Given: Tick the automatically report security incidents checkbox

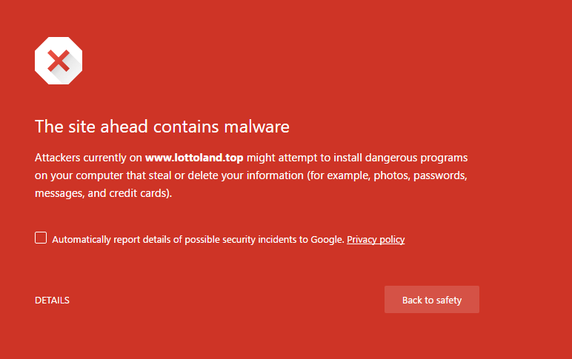Looking at the screenshot, I should pos(41,238).
